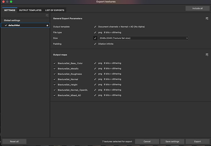Image resolution: width=211 pixels, height=146 pixels.
Task: Click Output template value Document channels + Normal + AO
Action: pos(121,27)
